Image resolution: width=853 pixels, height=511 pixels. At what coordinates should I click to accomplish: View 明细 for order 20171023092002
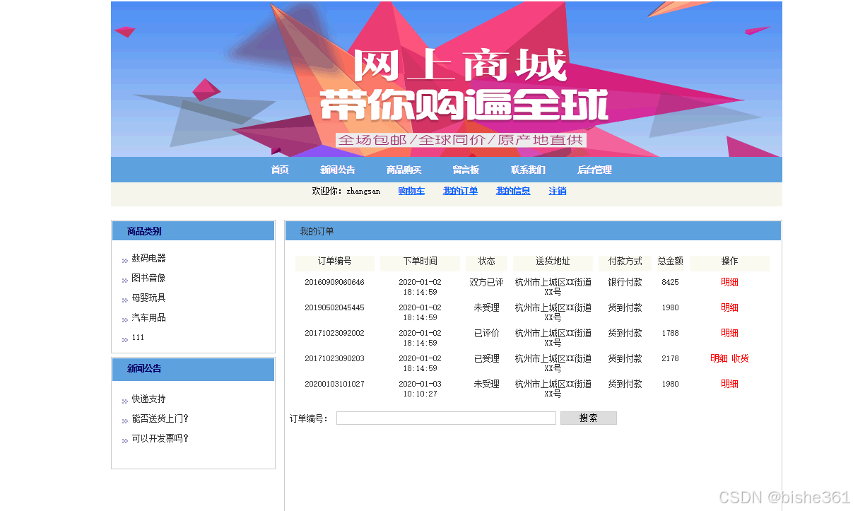coord(729,333)
